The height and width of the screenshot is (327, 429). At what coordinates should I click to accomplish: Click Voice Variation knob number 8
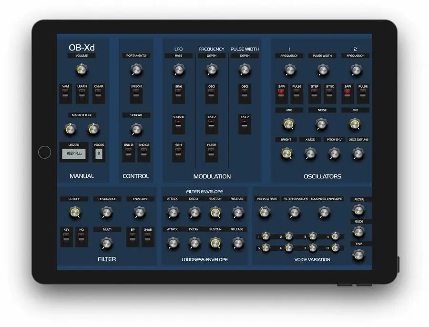click(336, 248)
